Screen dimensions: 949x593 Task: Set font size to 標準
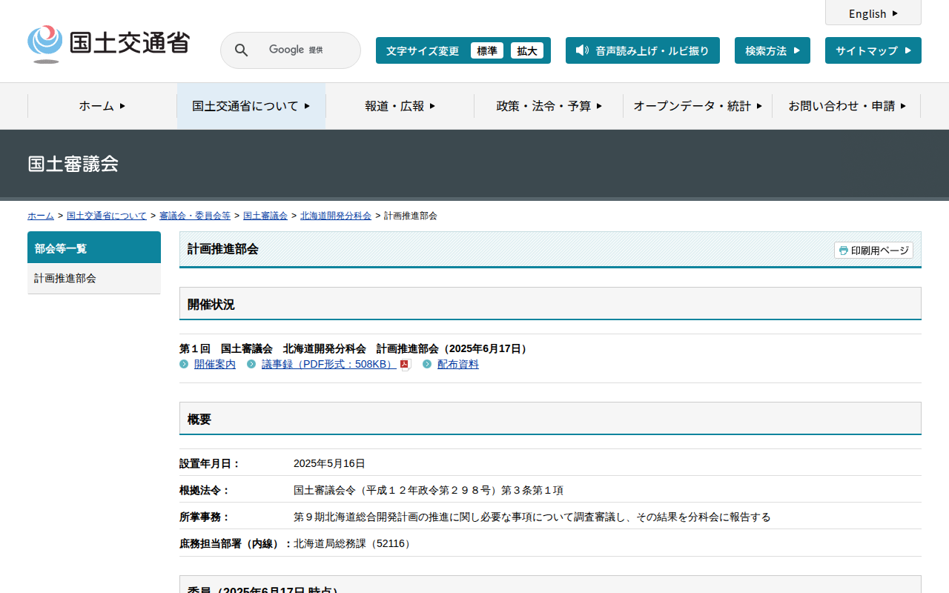486,50
